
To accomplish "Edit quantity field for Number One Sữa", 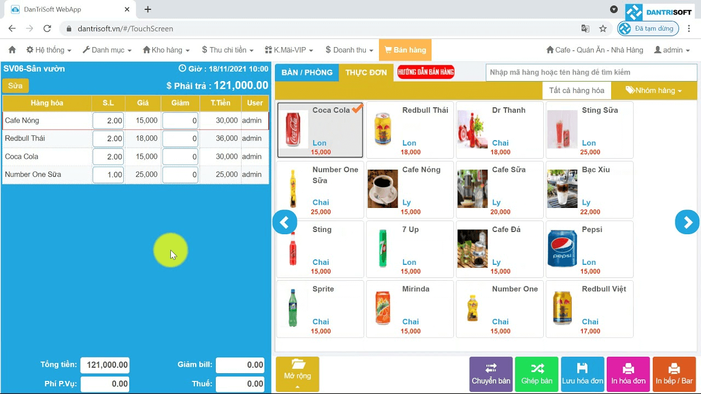I will coord(108,175).
